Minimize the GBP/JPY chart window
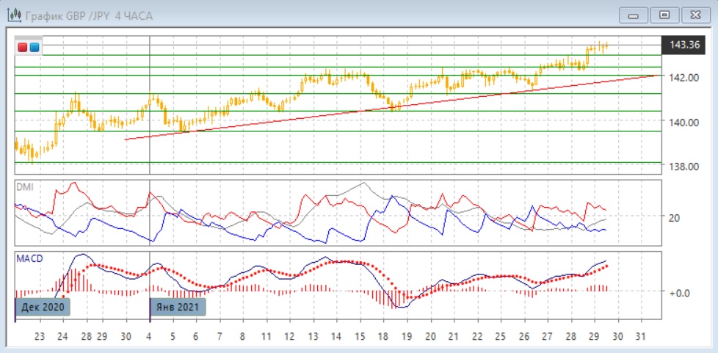The image size is (718, 353). [634, 15]
